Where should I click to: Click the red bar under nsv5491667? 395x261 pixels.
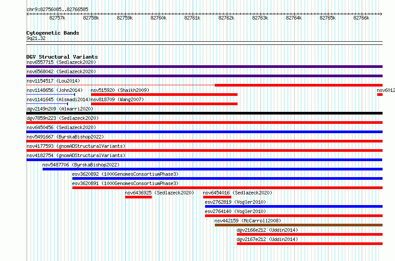tap(204, 141)
